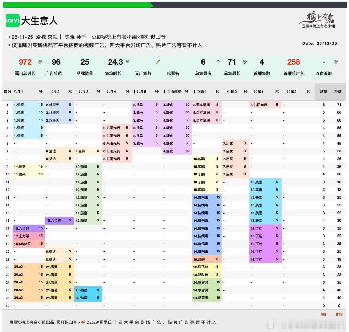Click the Date: 25/12/06 label
Image resolution: width=349 pixels, height=332 pixels.
point(319,43)
